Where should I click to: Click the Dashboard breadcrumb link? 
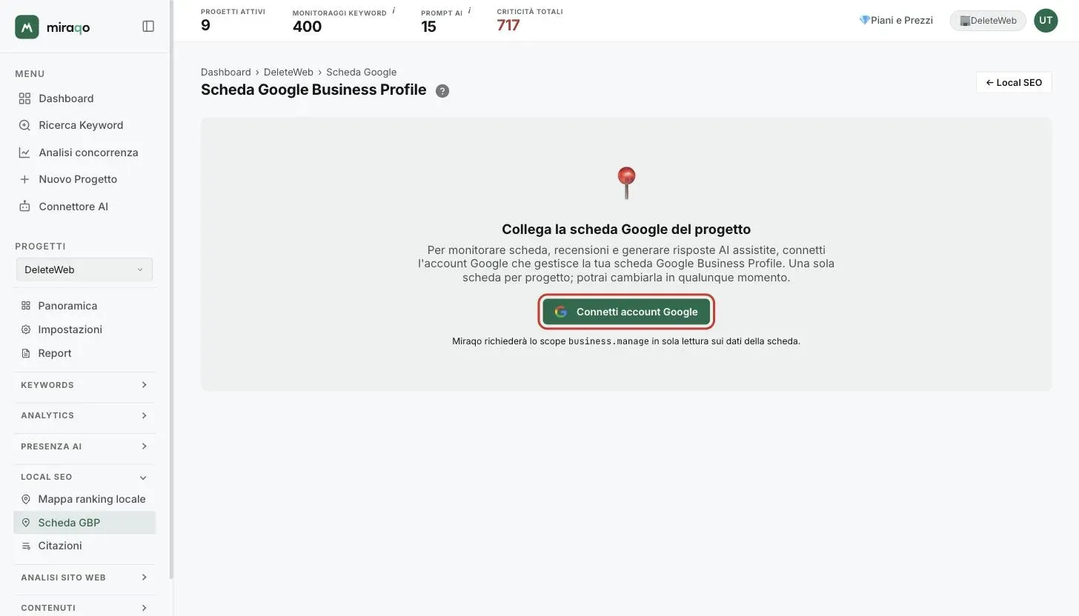tap(226, 72)
